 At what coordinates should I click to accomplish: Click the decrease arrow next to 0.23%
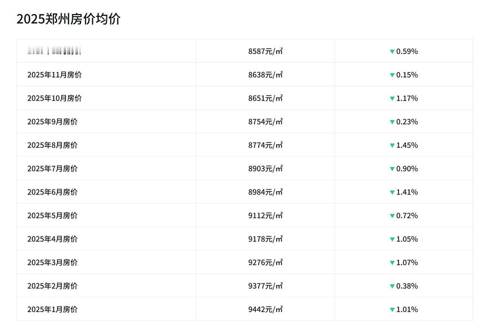392,122
